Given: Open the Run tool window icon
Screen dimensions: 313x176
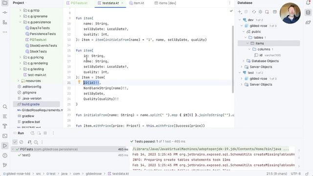Looking at the screenshot, I should 5,146.
